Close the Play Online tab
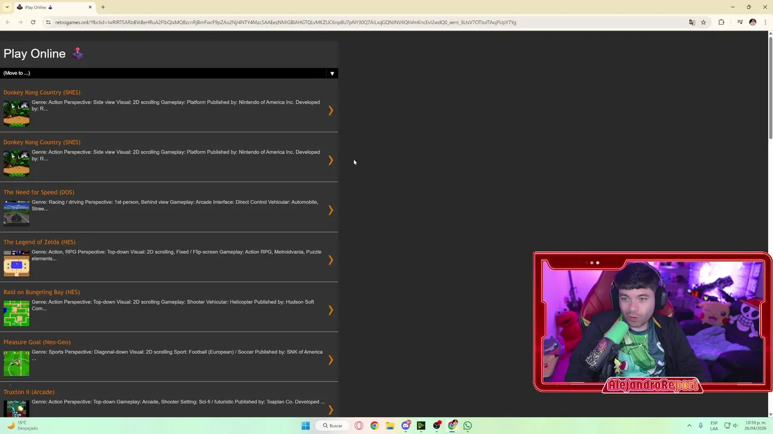 [x=90, y=7]
